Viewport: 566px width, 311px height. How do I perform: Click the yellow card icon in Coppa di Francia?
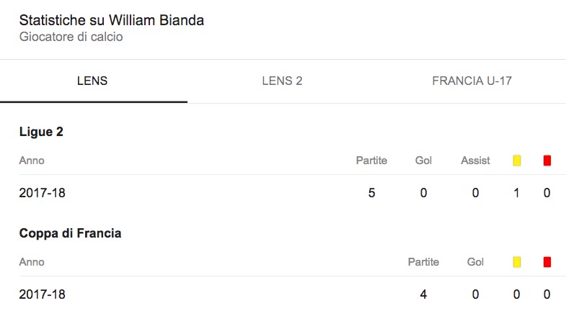tap(517, 262)
